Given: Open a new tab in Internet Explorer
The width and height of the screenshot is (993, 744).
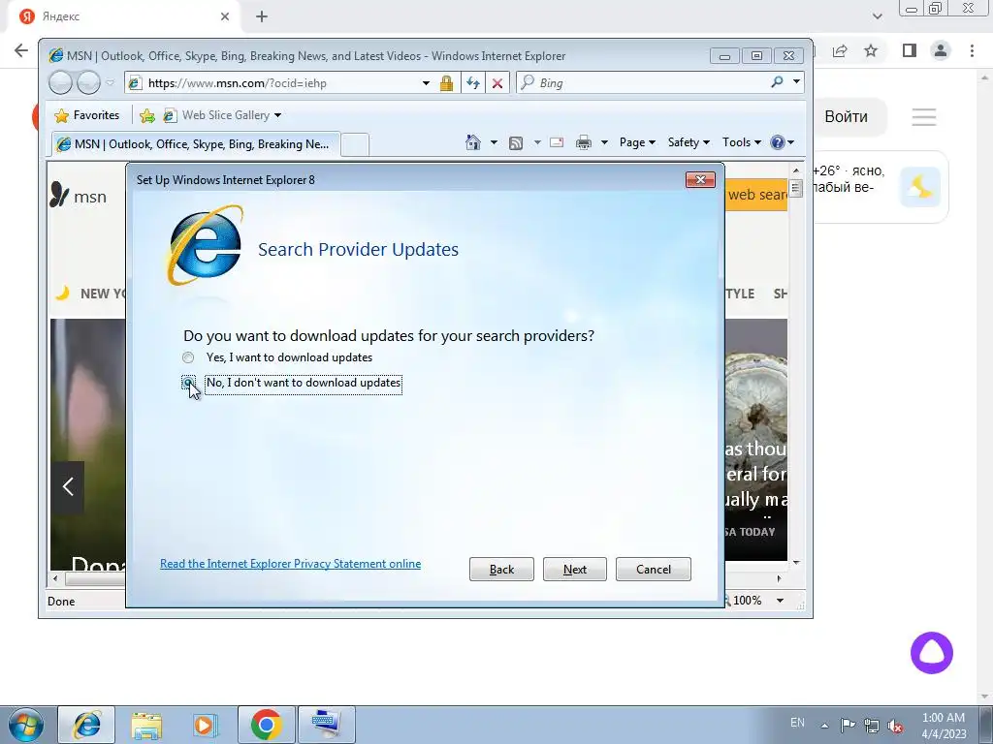Looking at the screenshot, I should (355, 145).
